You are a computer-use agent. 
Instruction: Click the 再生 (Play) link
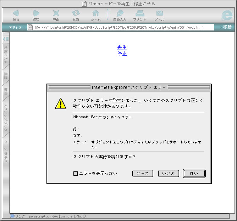[x=122, y=47]
